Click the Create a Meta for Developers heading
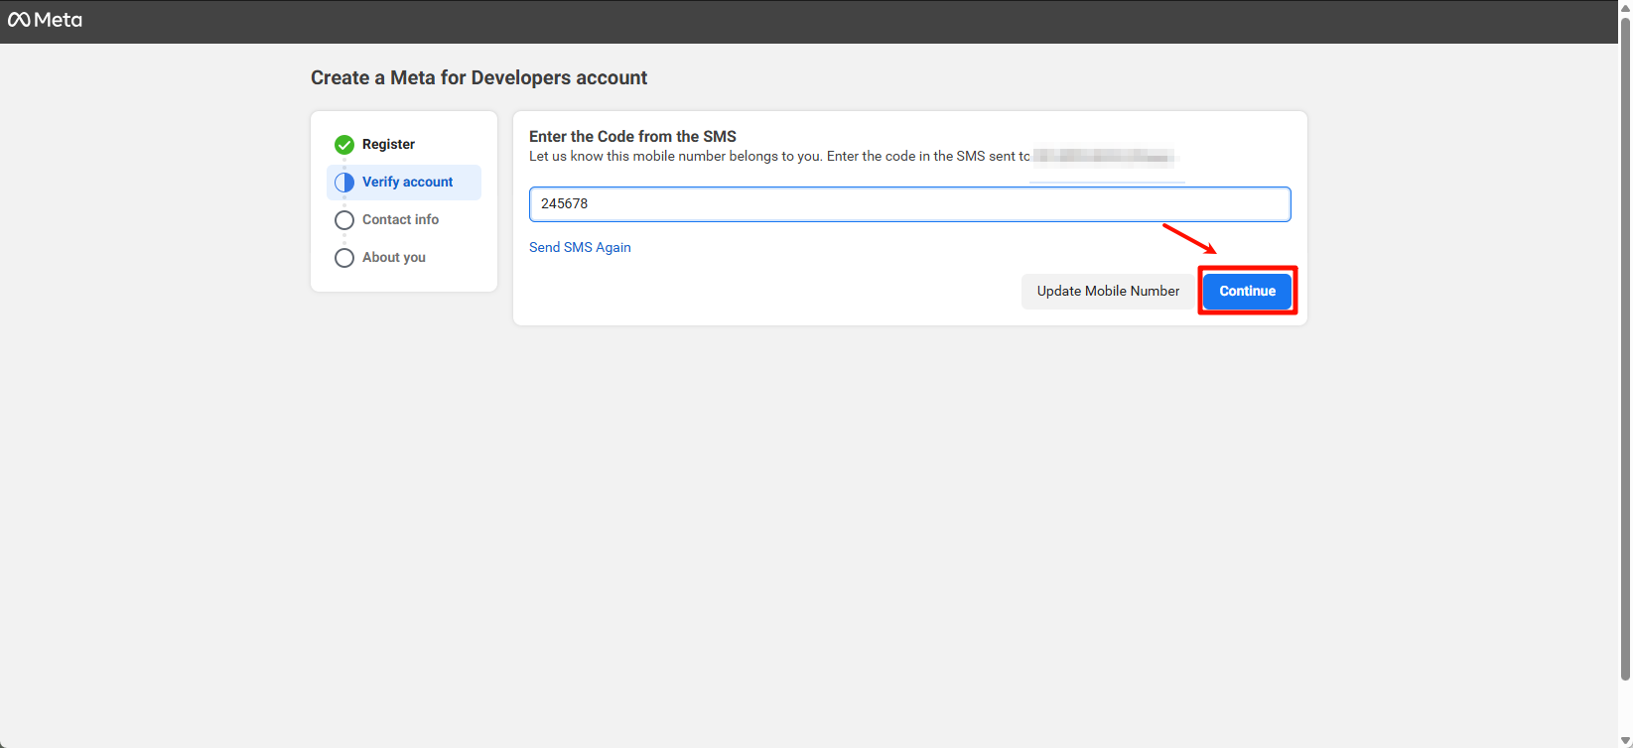1633x748 pixels. pos(478,78)
